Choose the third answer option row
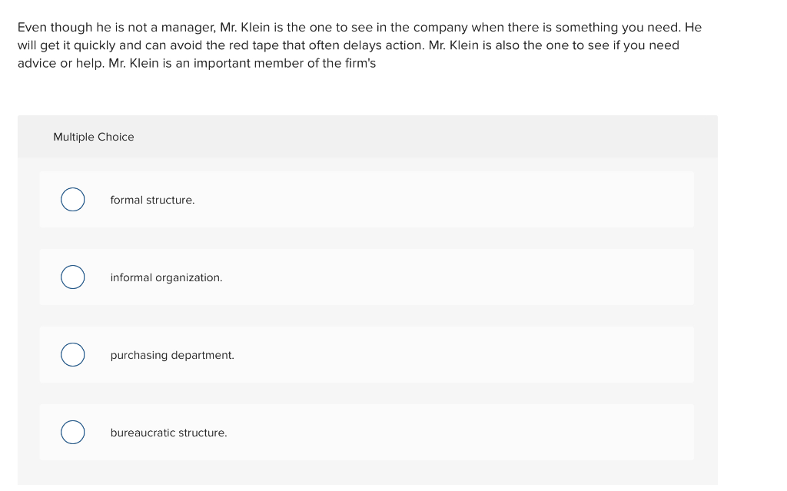Screen dimensions: 787x491 pyautogui.click(x=367, y=354)
